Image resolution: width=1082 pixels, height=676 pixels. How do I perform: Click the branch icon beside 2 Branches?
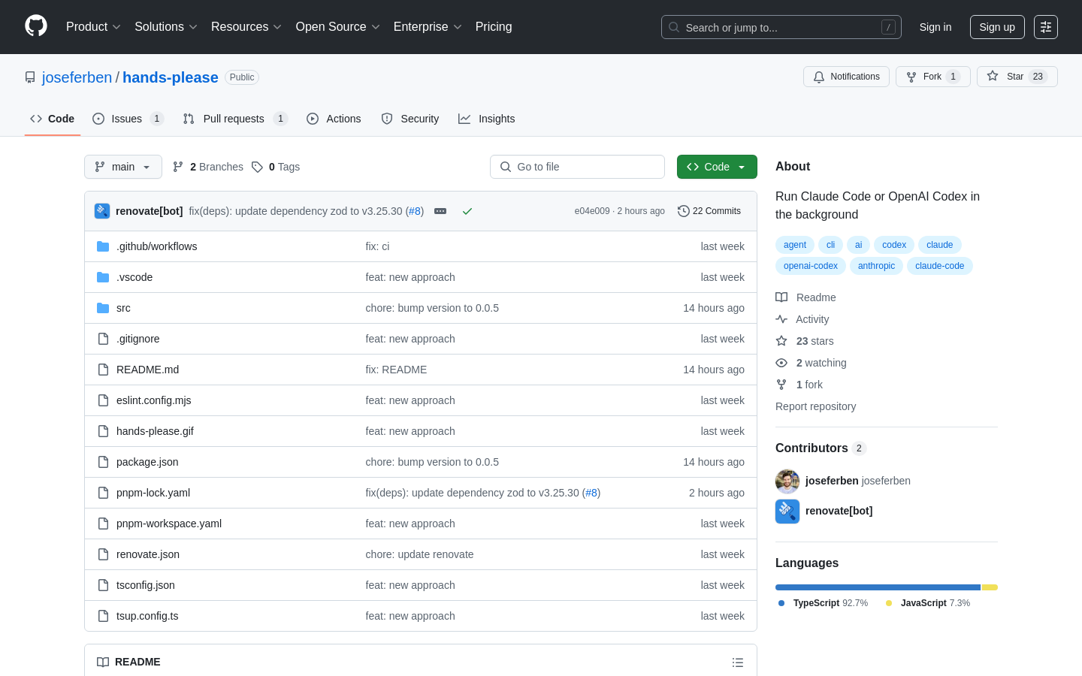click(178, 167)
